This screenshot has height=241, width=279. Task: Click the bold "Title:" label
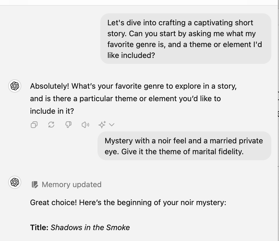pyautogui.click(x=39, y=227)
